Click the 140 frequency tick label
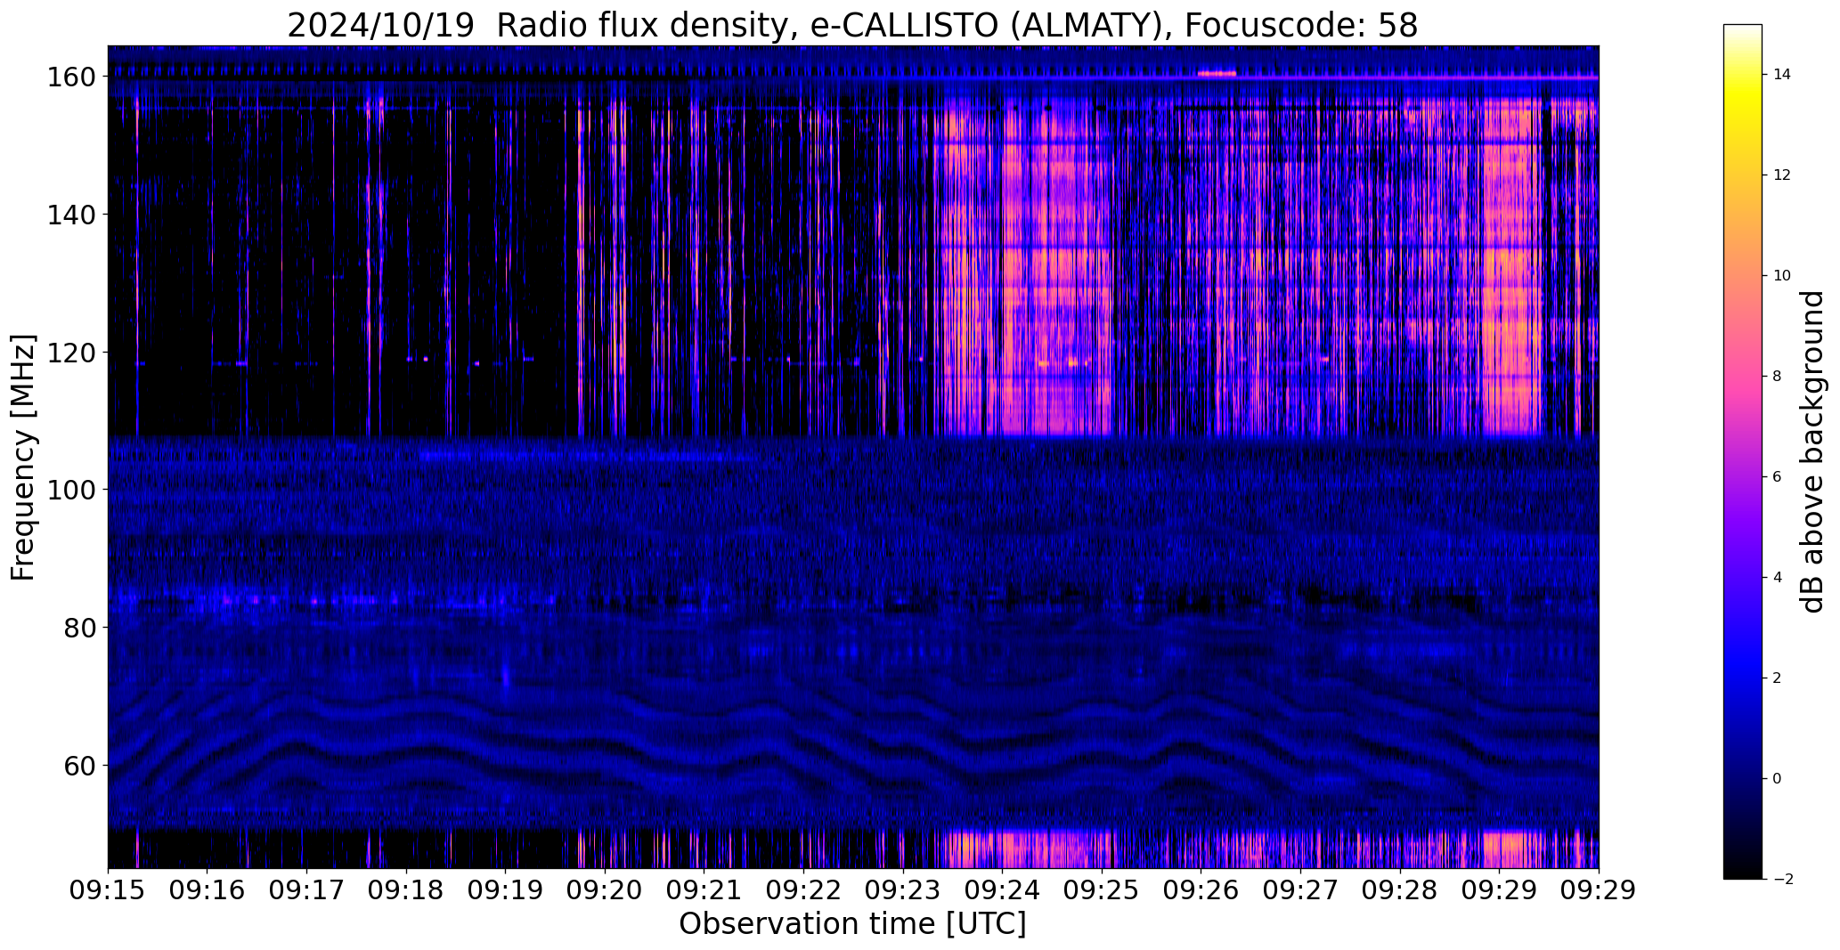1840x950 pixels. coord(70,215)
